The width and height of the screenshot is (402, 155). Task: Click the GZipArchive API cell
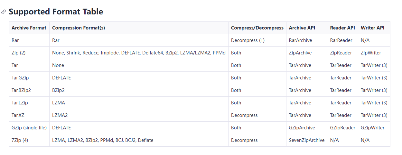302,128
